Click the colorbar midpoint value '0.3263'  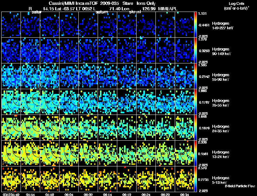(x=204, y=51)
